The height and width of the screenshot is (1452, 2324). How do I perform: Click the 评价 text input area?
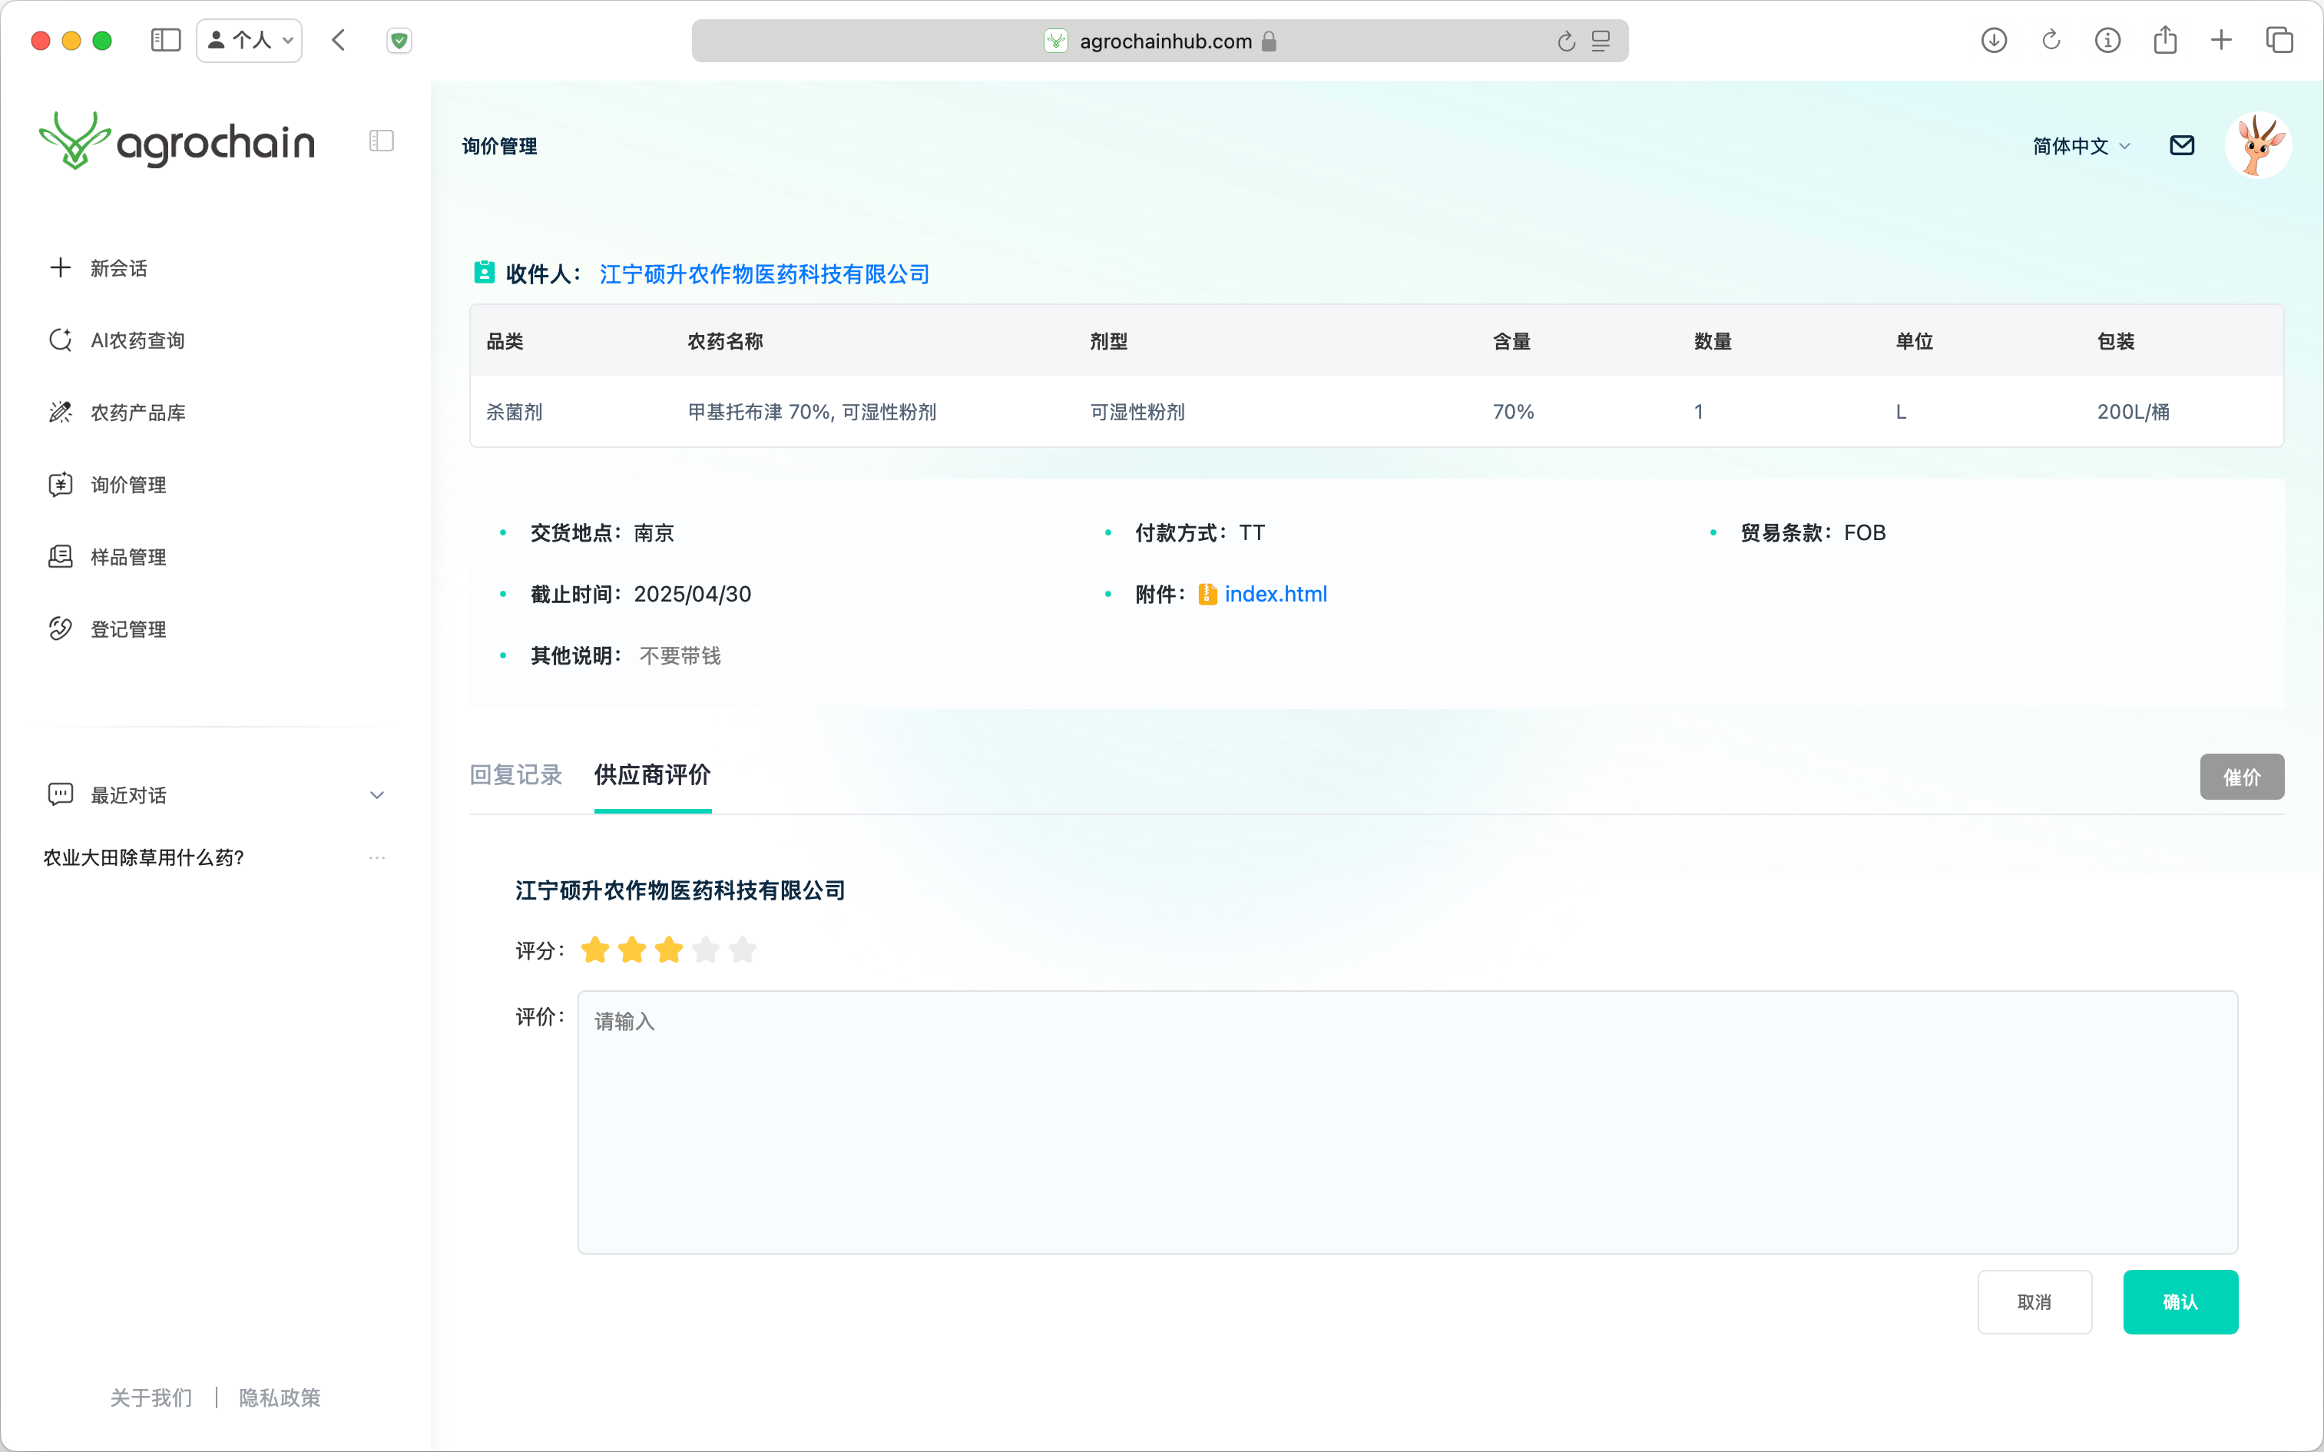[1406, 1122]
